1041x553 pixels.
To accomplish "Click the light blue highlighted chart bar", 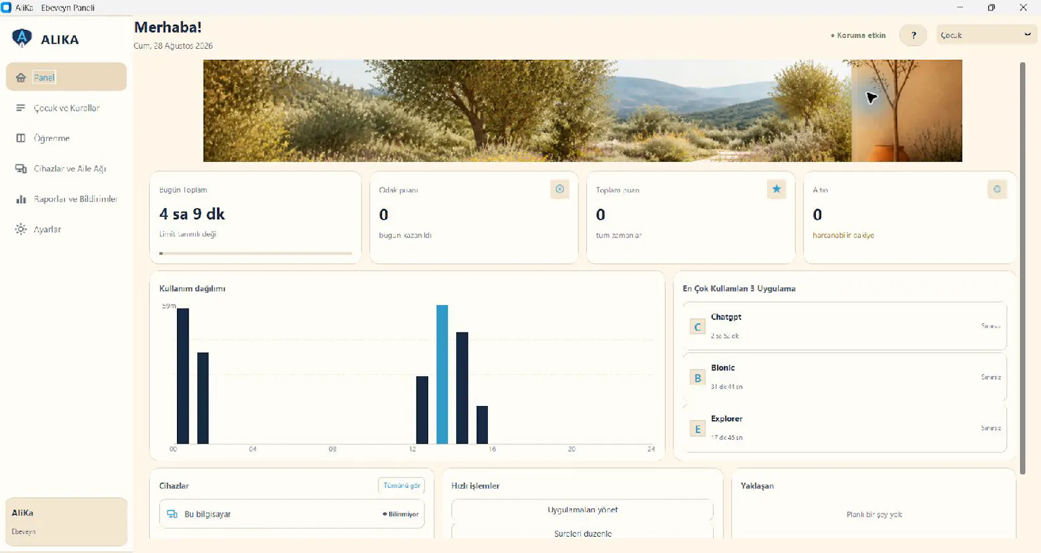I will click(442, 374).
